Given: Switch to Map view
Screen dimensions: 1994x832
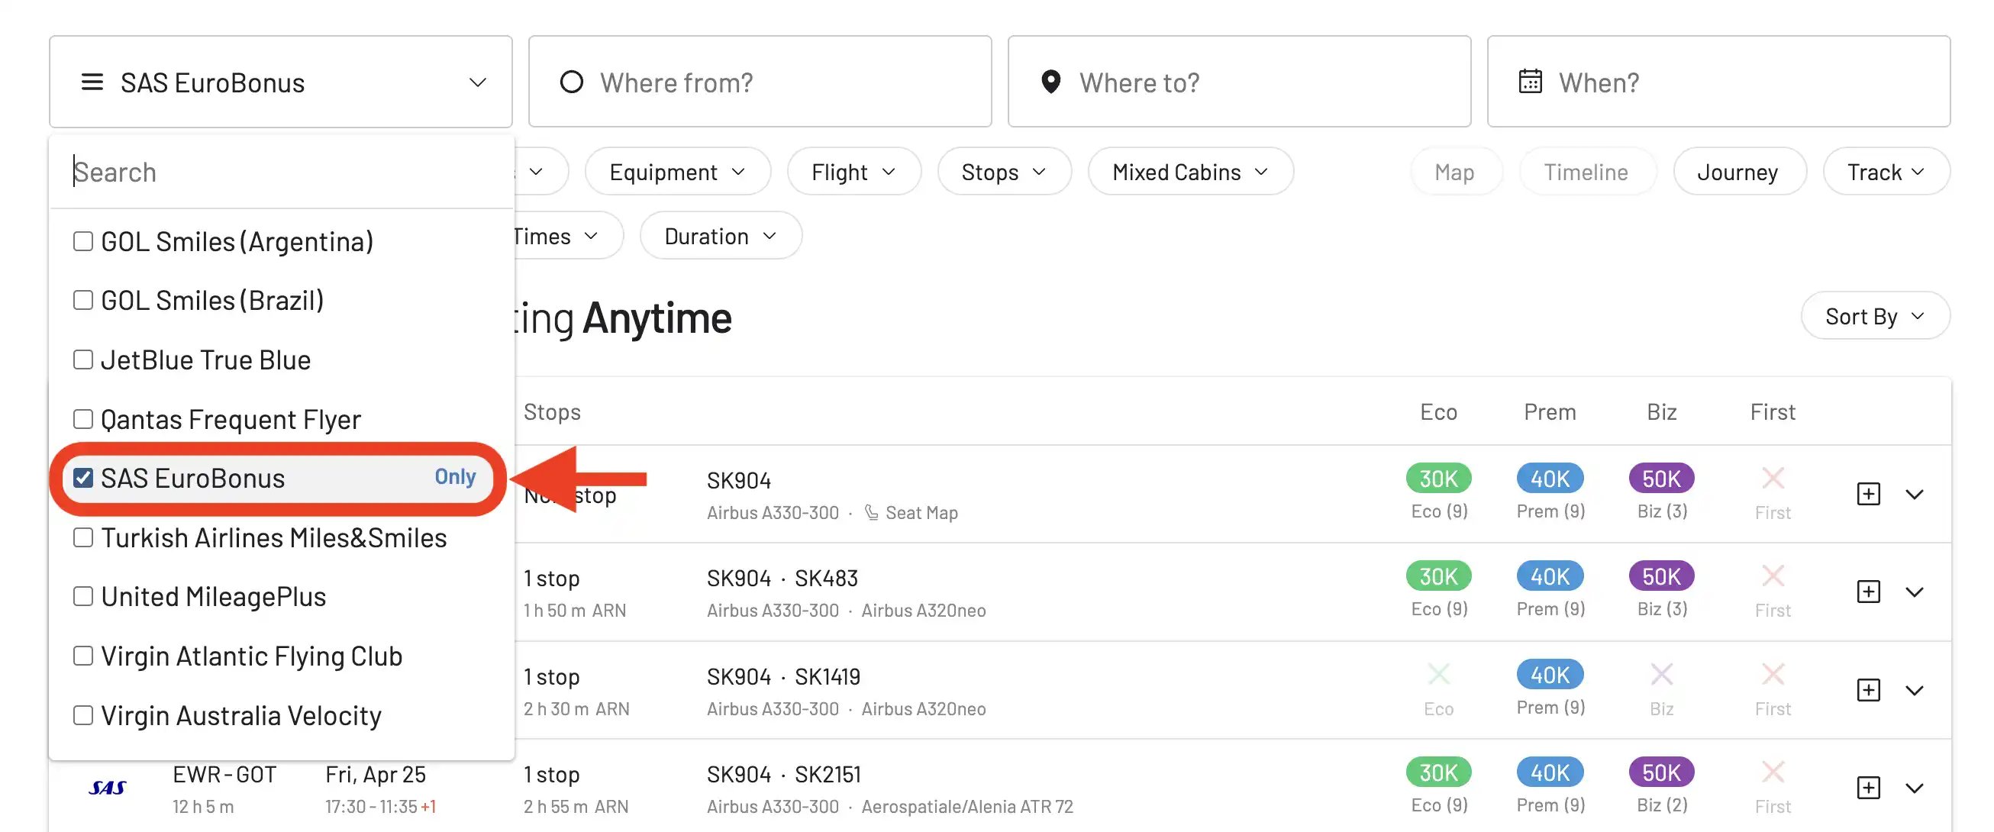Looking at the screenshot, I should [1455, 172].
